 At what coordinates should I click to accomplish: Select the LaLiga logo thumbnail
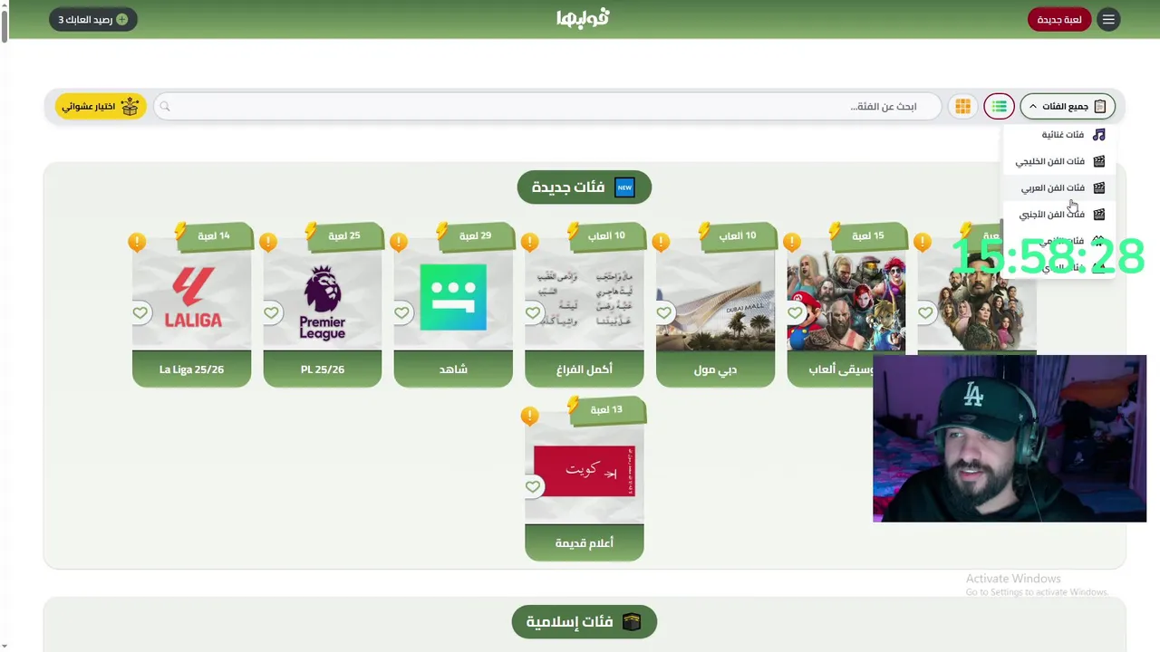click(191, 298)
